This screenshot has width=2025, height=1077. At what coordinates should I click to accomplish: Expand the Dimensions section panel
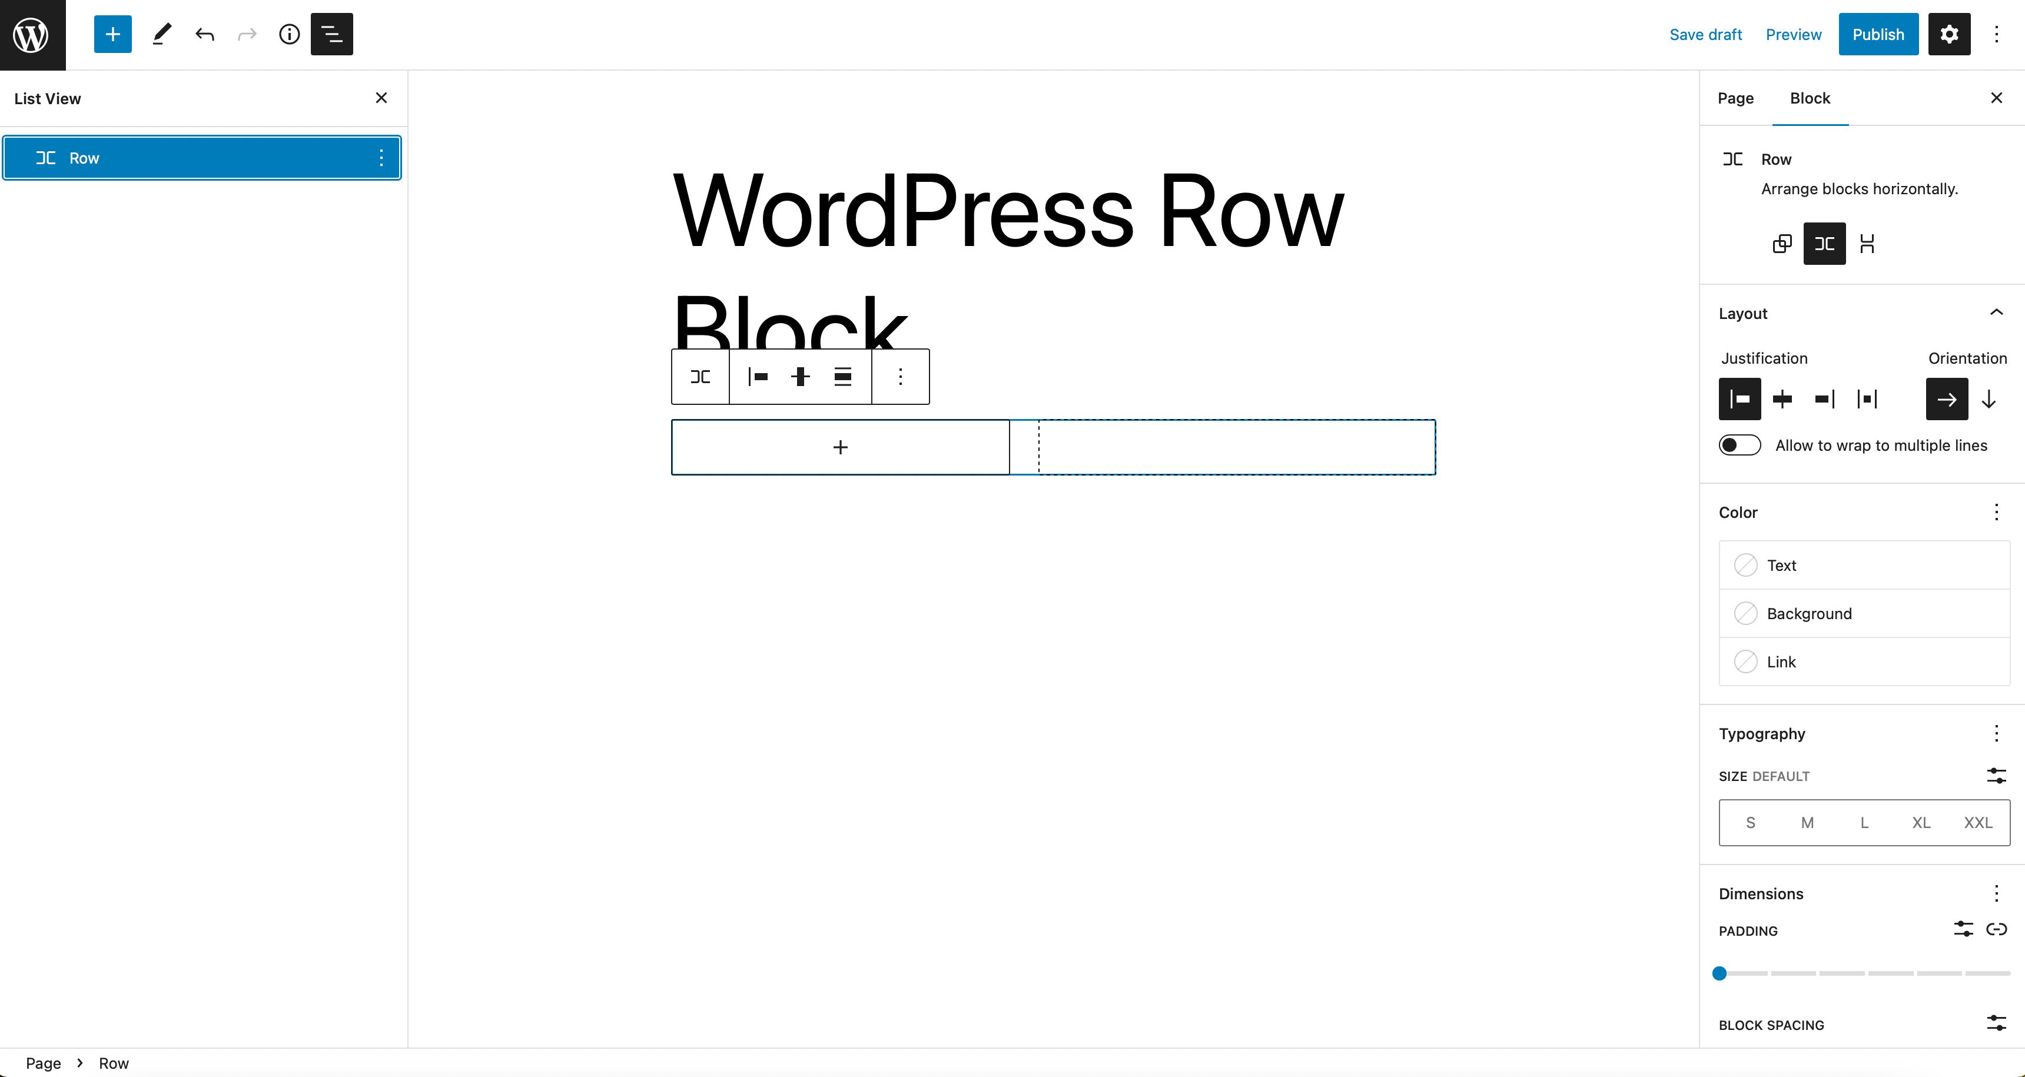(x=1762, y=893)
